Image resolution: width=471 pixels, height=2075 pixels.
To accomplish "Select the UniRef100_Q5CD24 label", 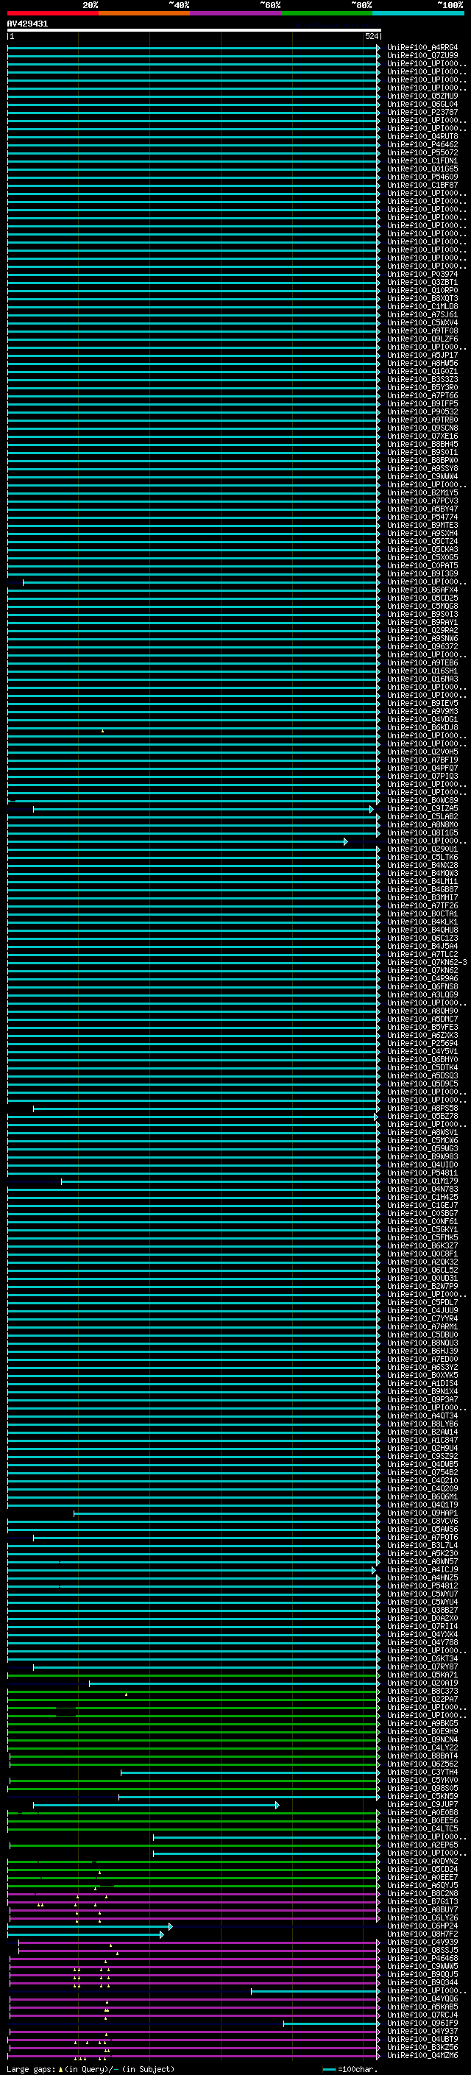I will pyautogui.click(x=422, y=1870).
